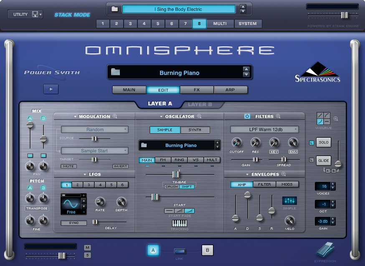
Task: Open the velocity curve zoom magnifier
Action: tap(336, 119)
